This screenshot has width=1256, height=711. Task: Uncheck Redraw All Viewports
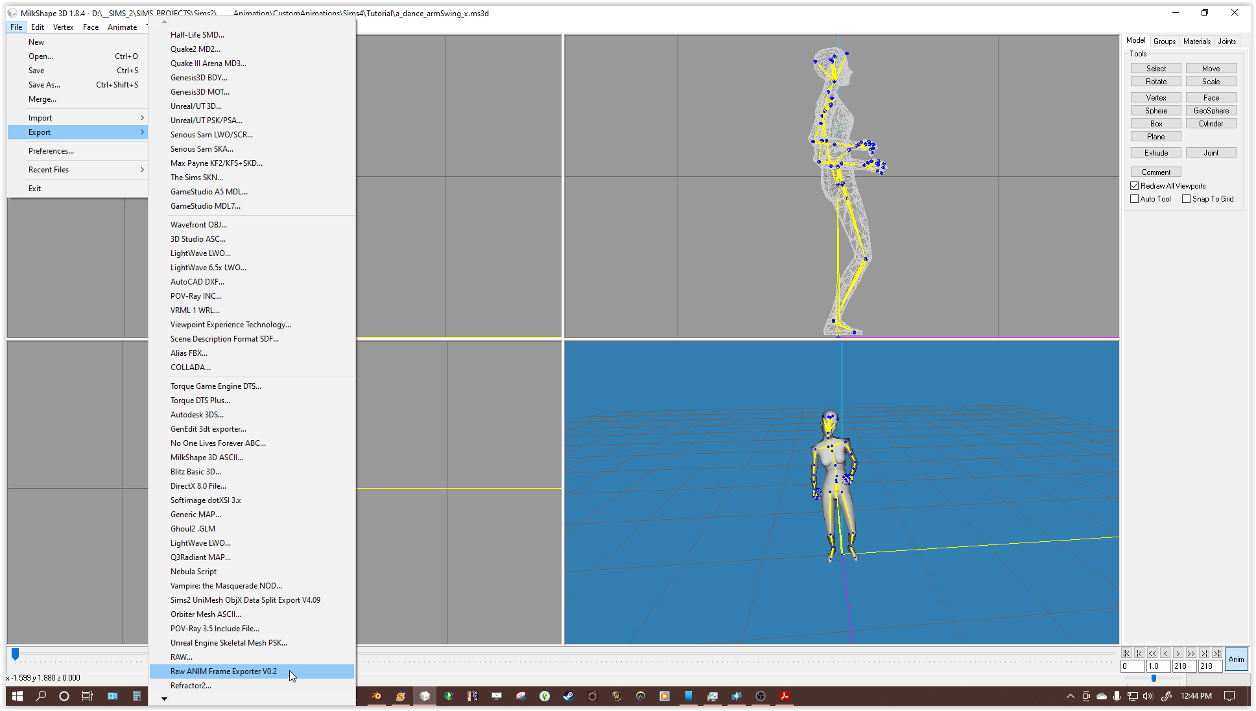(1135, 186)
